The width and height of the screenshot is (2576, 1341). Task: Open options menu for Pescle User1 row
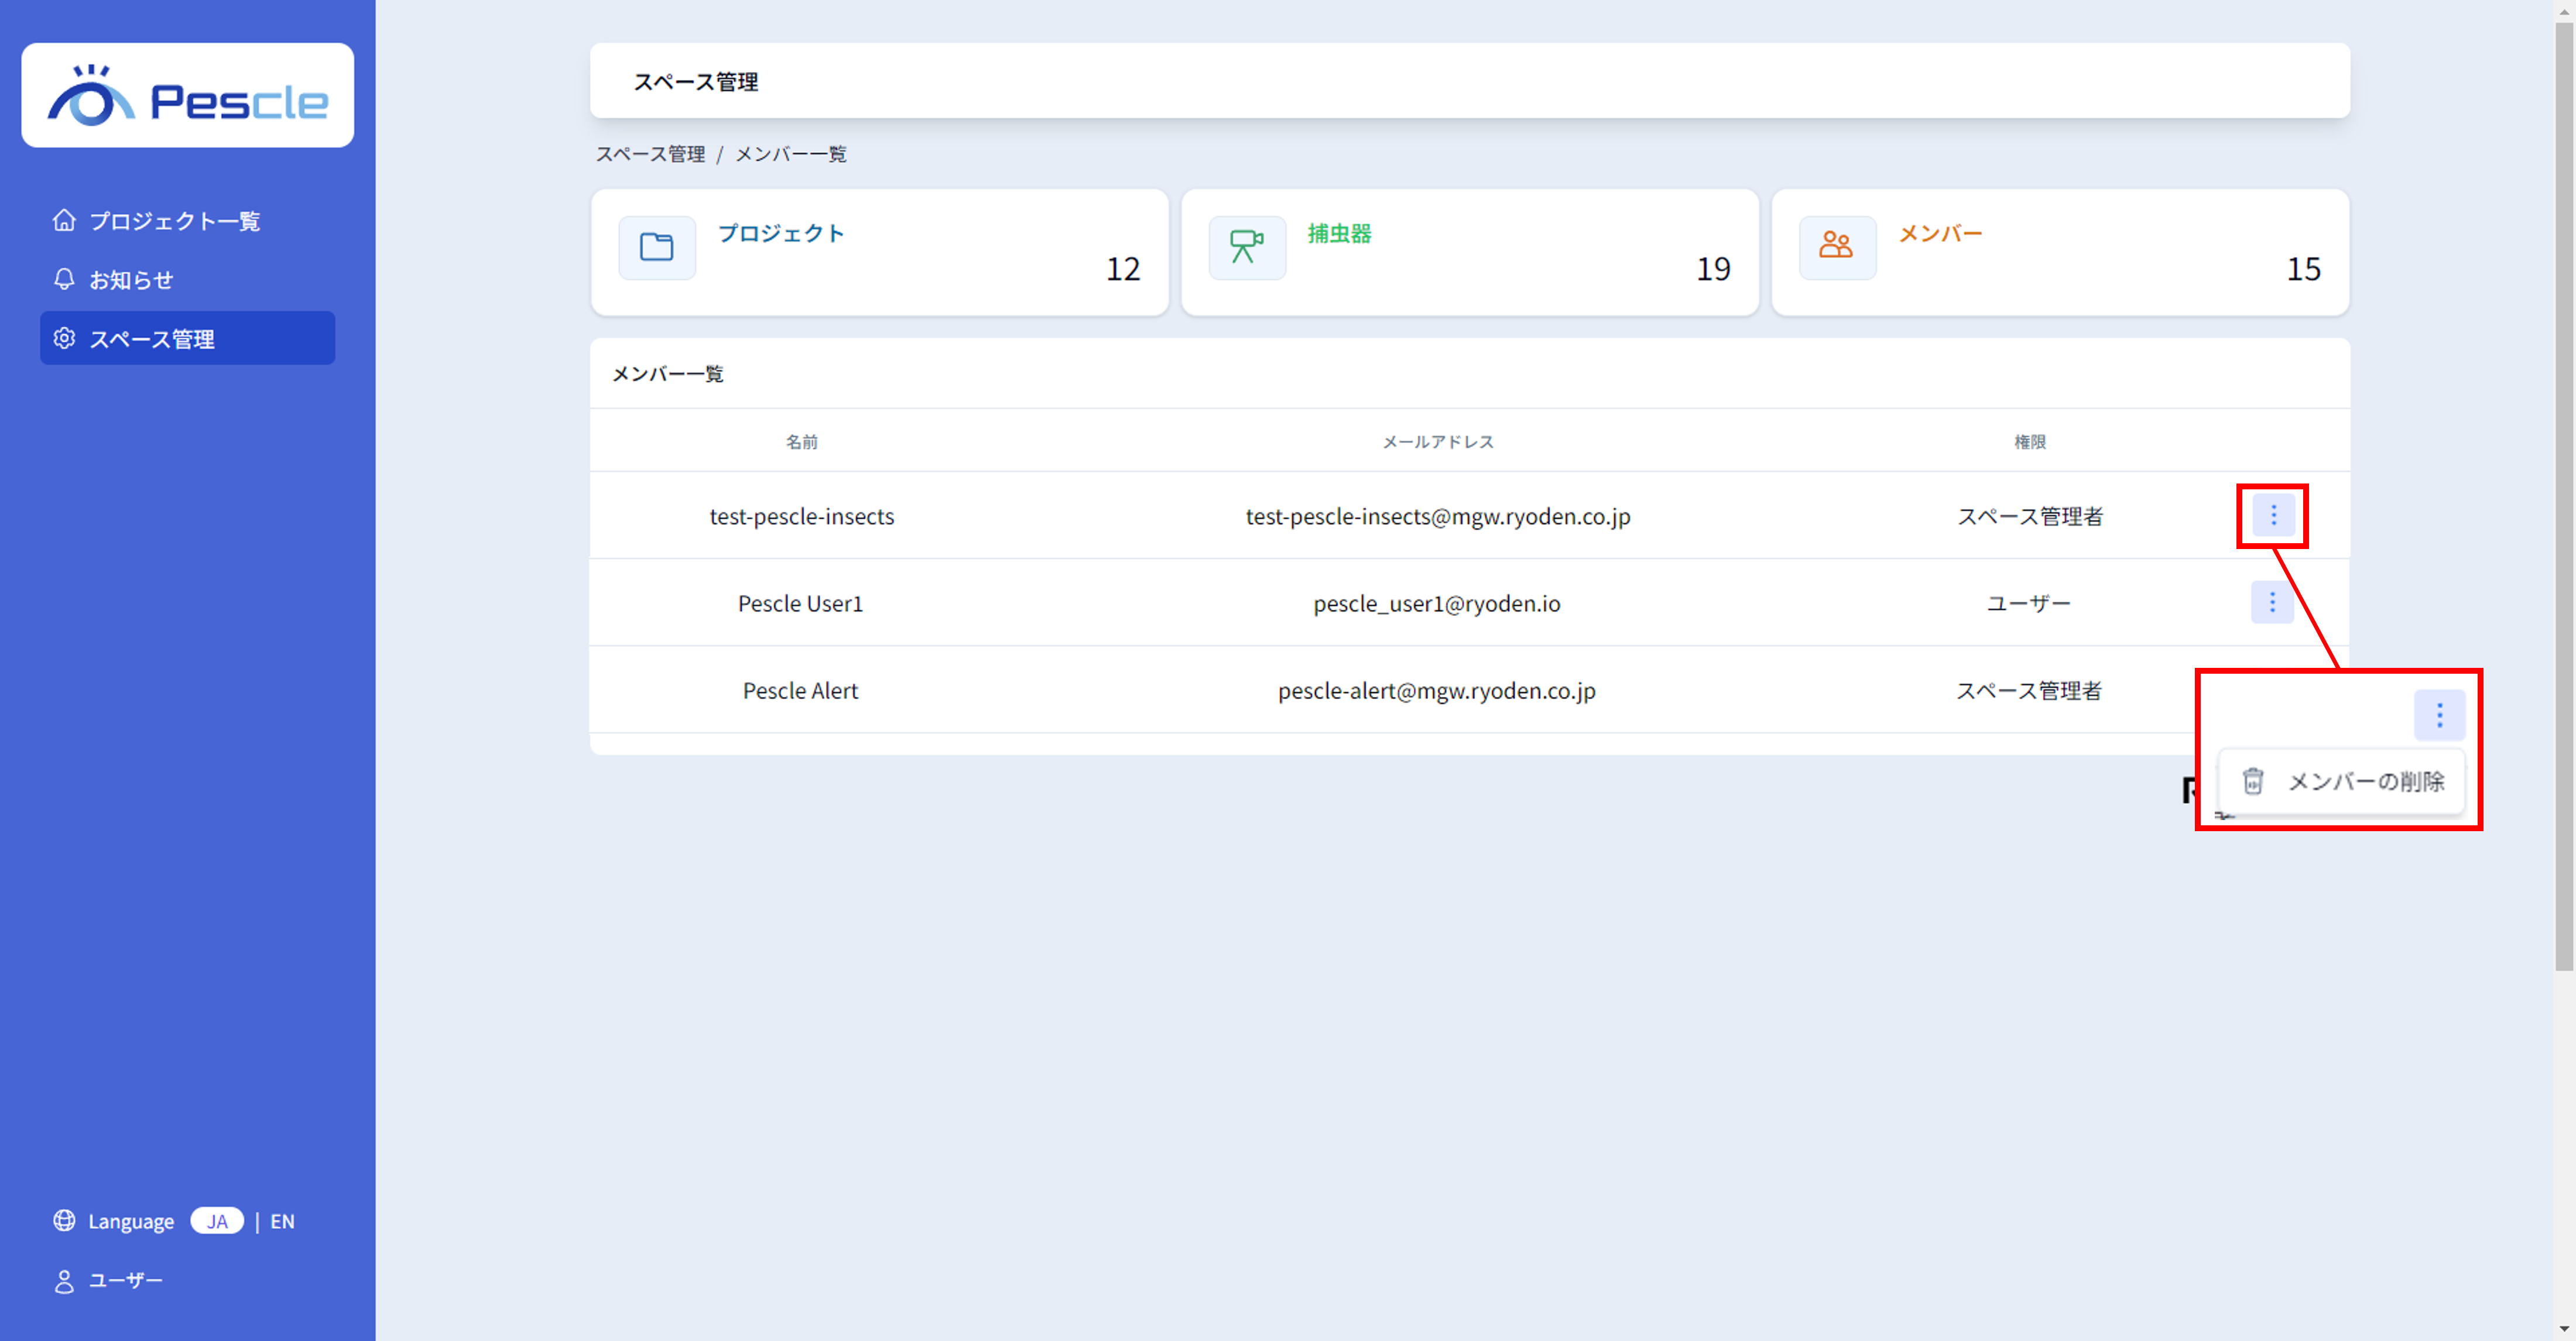(2272, 602)
